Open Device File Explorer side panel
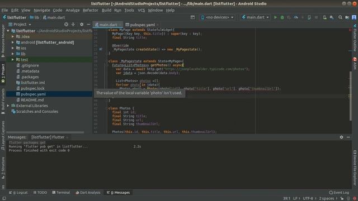Screen dimensions: 358x201 point(355,167)
